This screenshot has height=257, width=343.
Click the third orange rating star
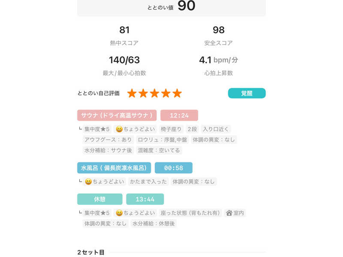[154, 93]
